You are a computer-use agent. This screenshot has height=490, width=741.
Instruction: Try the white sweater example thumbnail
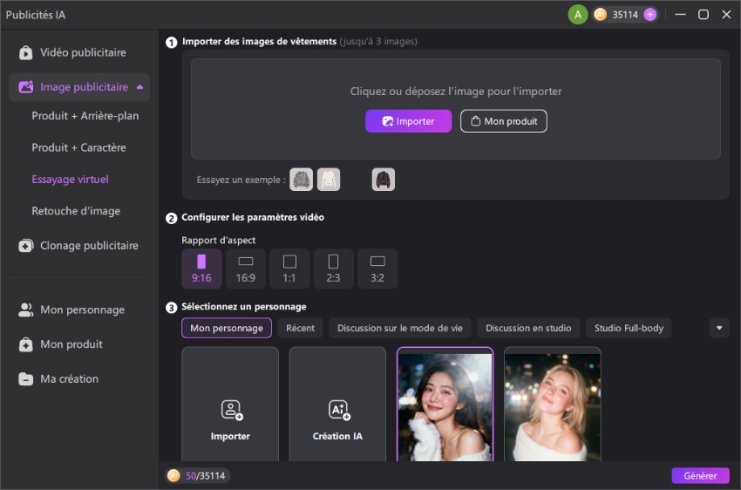click(x=329, y=180)
